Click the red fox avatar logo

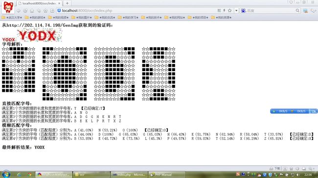[8, 7]
